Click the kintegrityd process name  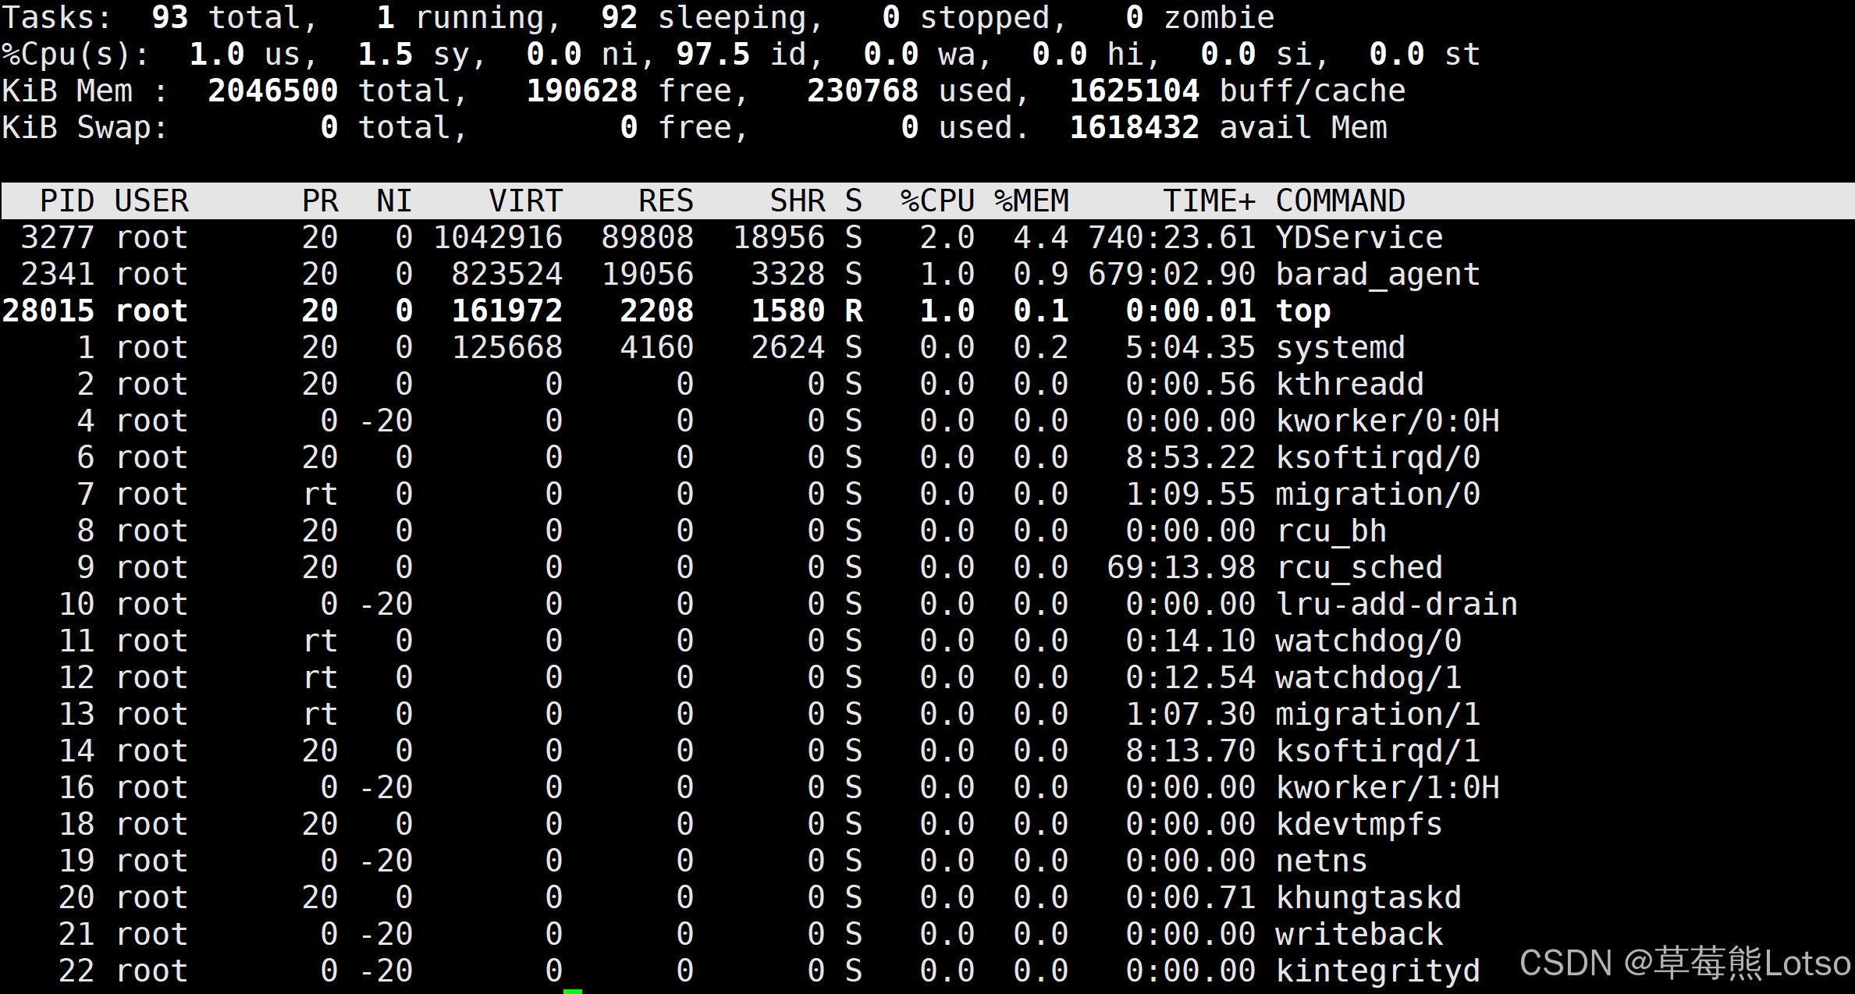click(1377, 971)
